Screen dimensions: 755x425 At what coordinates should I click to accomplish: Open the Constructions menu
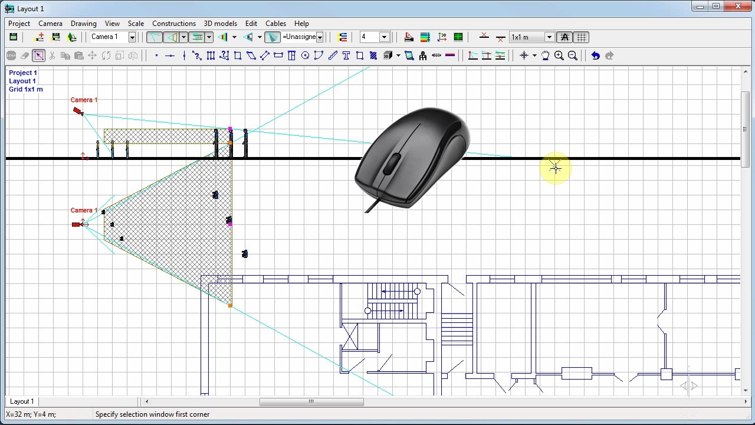point(174,24)
